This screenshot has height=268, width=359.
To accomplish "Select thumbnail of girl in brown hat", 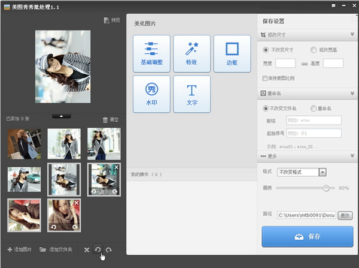I will [25, 144].
